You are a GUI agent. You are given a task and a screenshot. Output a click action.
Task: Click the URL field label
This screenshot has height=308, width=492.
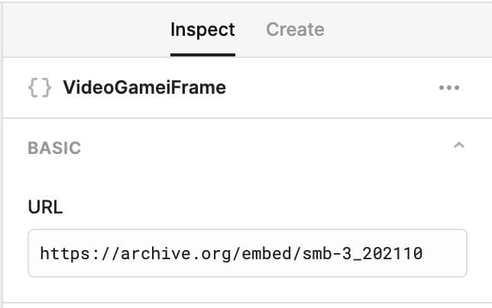click(x=45, y=208)
